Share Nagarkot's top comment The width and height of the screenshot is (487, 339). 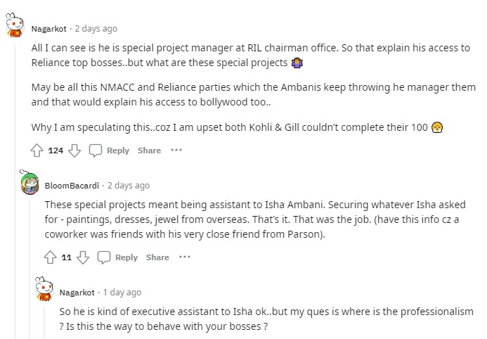click(149, 151)
